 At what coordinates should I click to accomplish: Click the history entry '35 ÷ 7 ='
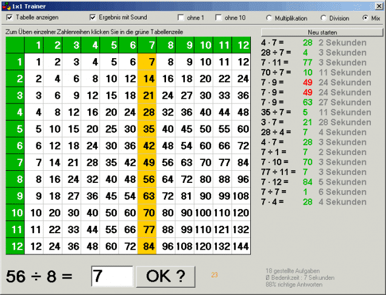(276, 112)
